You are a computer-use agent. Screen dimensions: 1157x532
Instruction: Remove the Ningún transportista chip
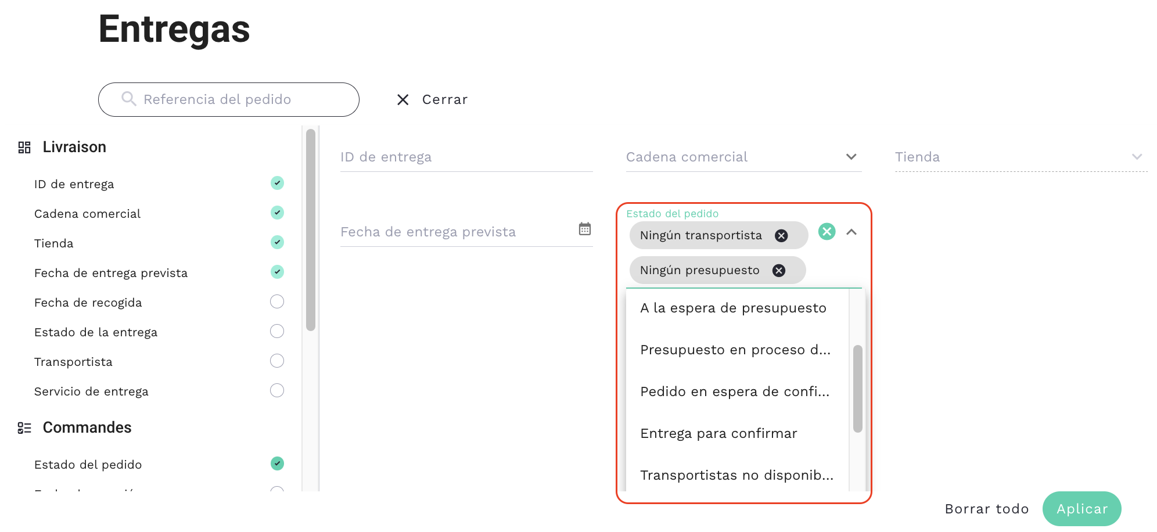[781, 236]
